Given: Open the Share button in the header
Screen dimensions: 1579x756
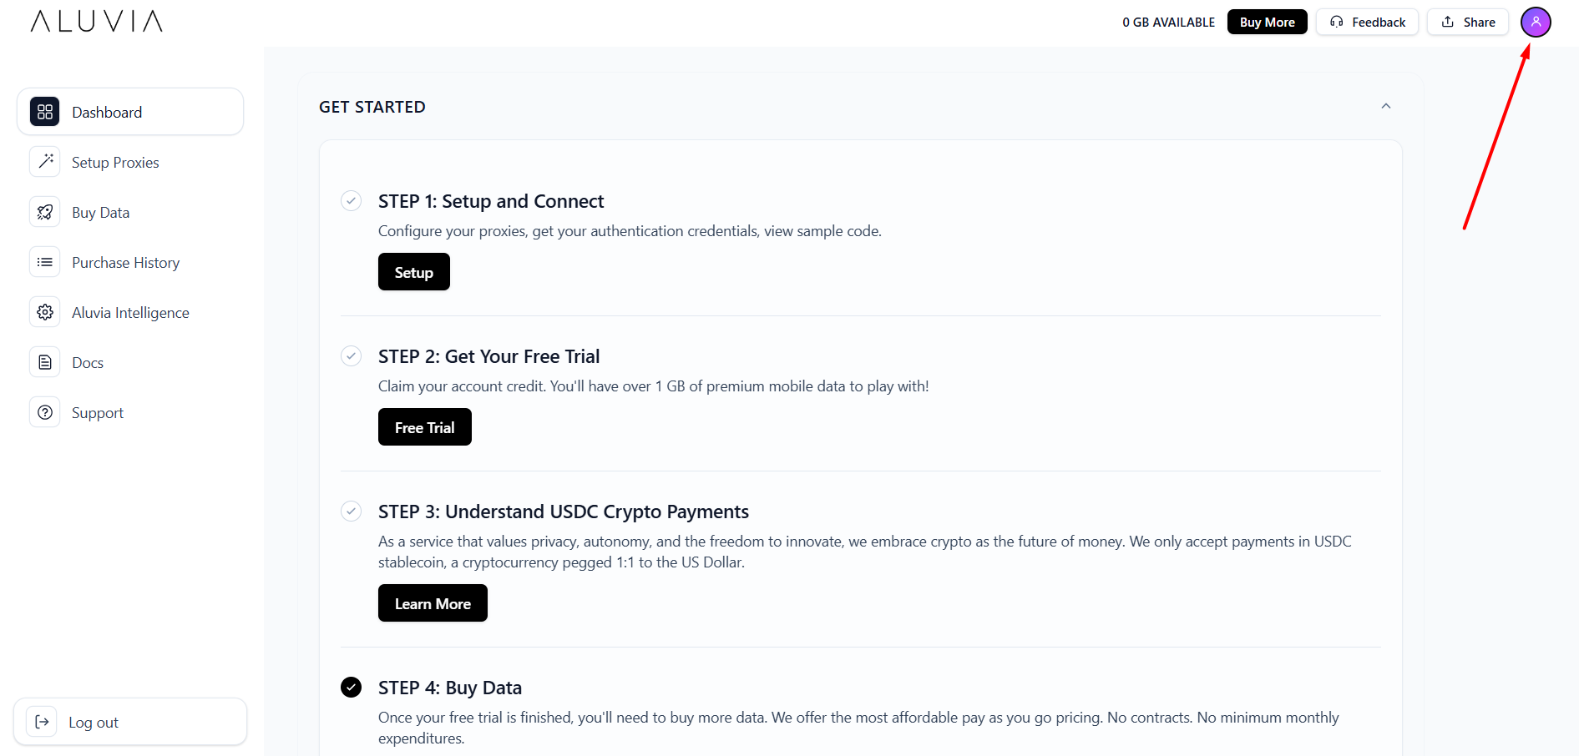Looking at the screenshot, I should 1467,23.
